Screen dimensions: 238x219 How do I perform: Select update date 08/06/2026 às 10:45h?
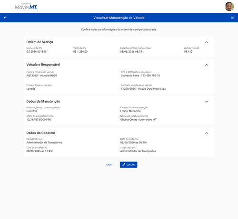(x=40, y=151)
